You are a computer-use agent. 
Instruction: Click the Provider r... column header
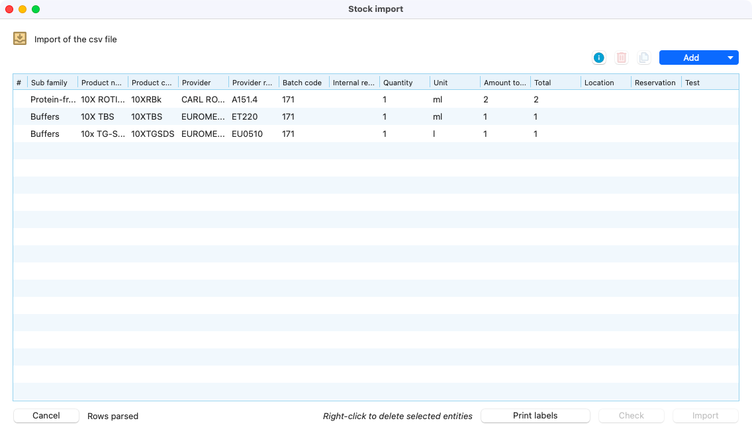[x=254, y=83]
